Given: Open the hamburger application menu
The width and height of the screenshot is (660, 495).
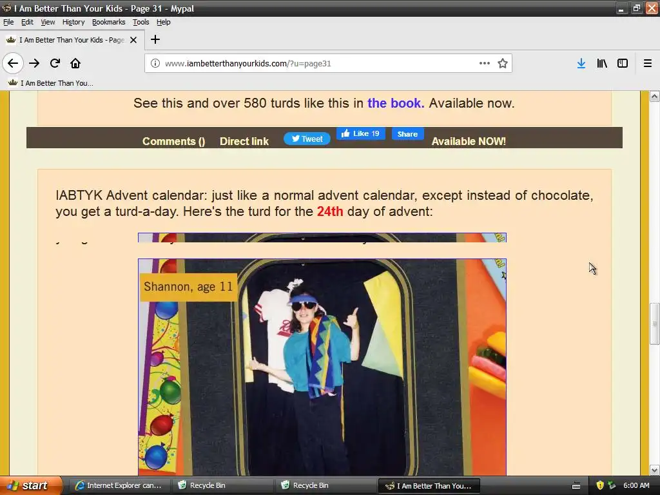Looking at the screenshot, I should [648, 63].
